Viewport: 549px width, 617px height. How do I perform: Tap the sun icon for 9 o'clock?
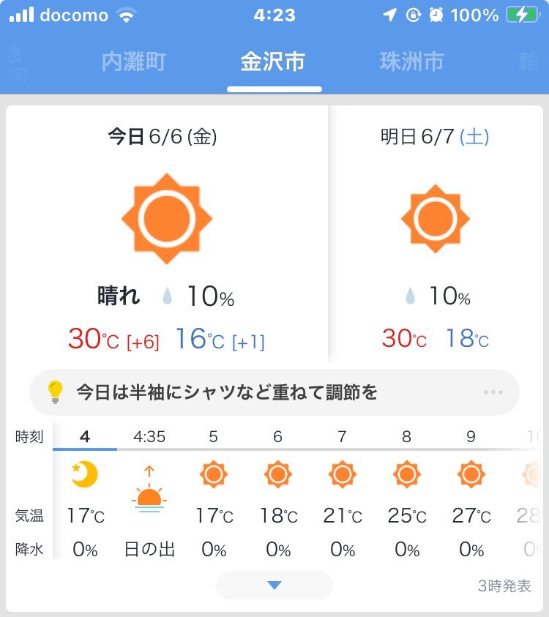pyautogui.click(x=471, y=474)
